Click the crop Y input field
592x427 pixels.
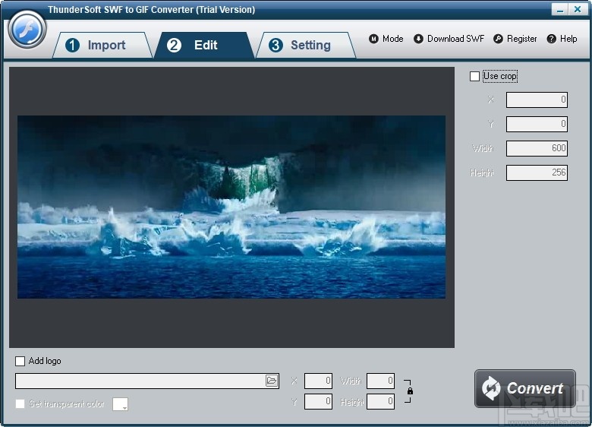click(537, 124)
